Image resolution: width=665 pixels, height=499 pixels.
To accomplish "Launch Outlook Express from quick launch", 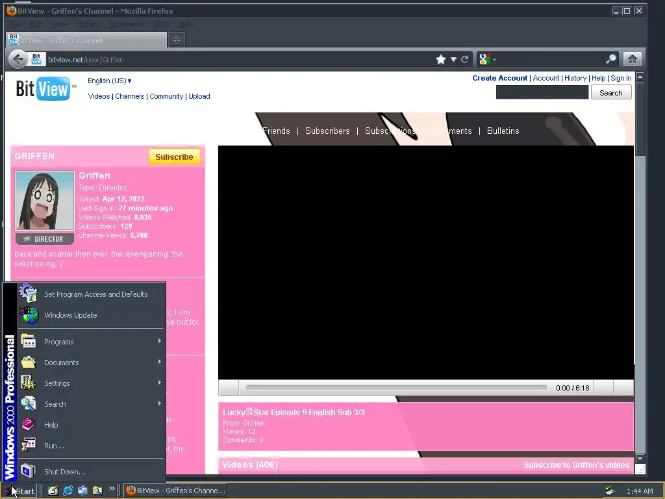I will [82, 491].
